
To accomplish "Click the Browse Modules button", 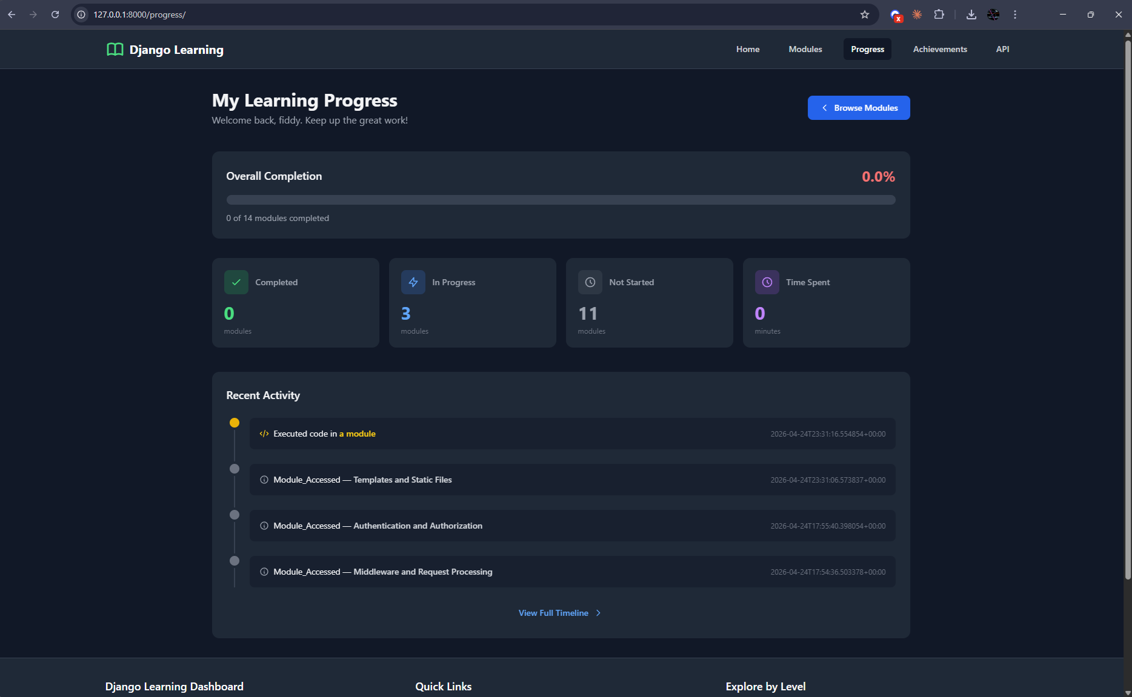I will 859,108.
